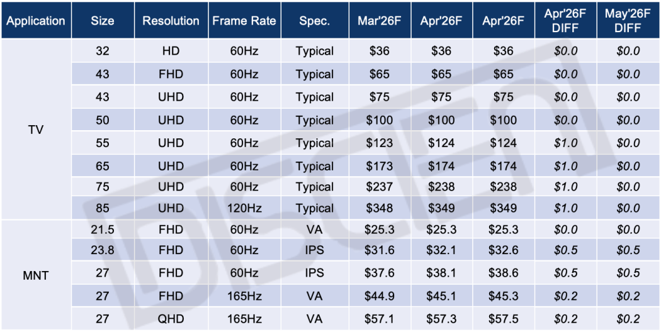Click the HD resolution cell in 32 row

point(171,51)
